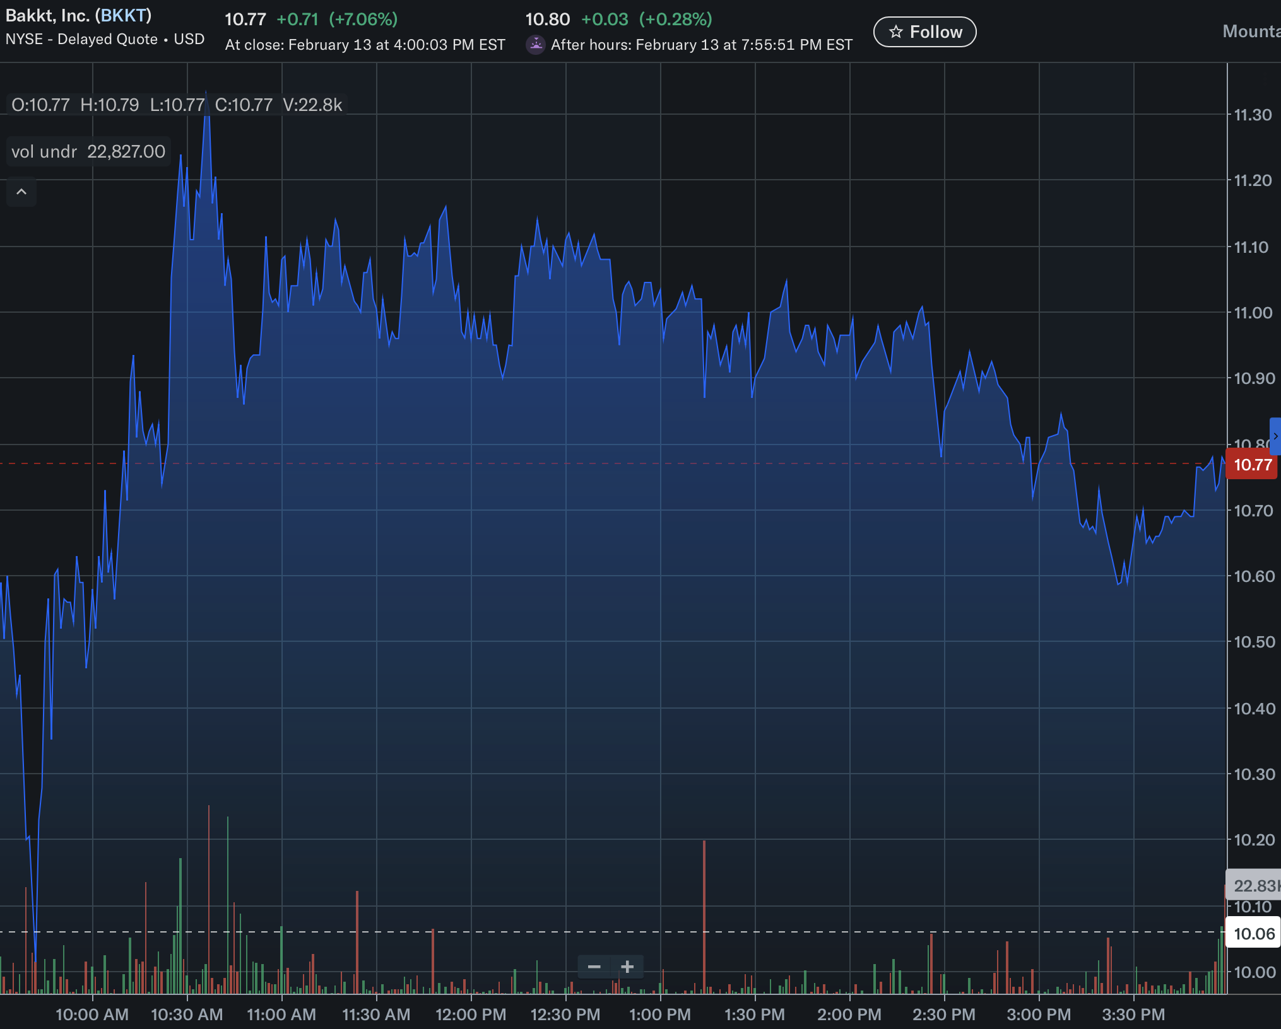Click the star icon inside Follow

coord(895,32)
